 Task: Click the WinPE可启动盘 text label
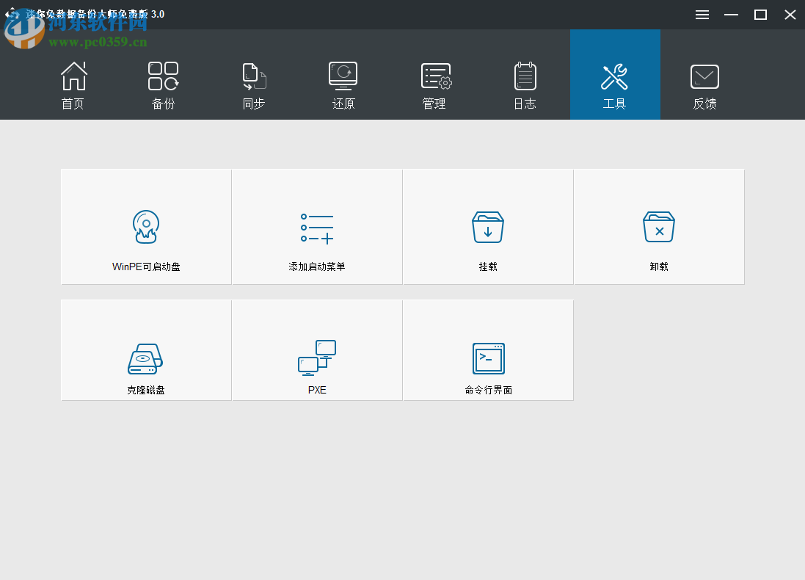tap(145, 267)
